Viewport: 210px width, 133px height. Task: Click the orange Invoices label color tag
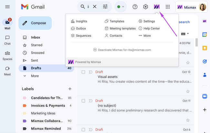click(25, 106)
